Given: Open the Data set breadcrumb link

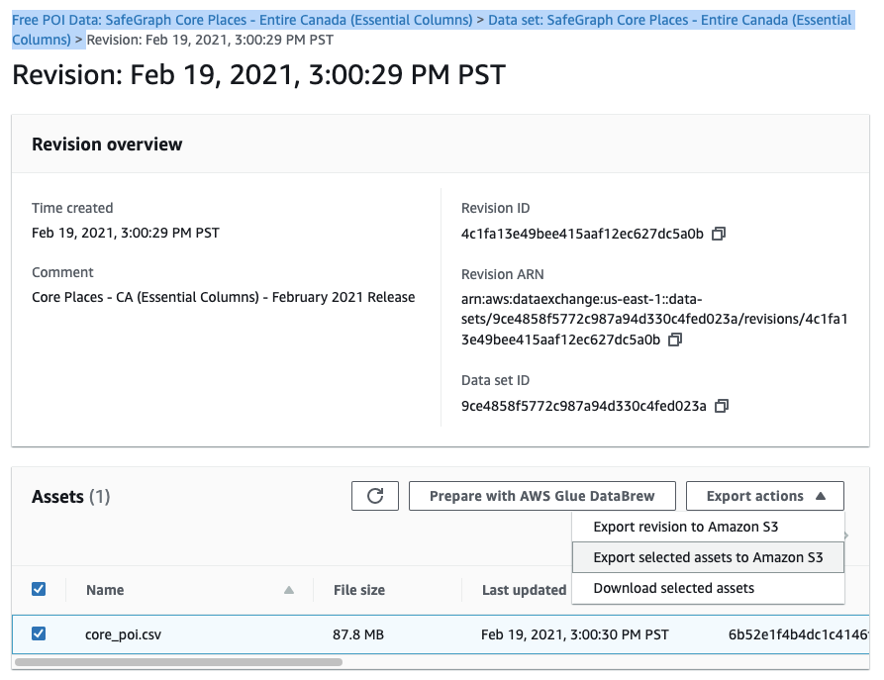Looking at the screenshot, I should (669, 20).
